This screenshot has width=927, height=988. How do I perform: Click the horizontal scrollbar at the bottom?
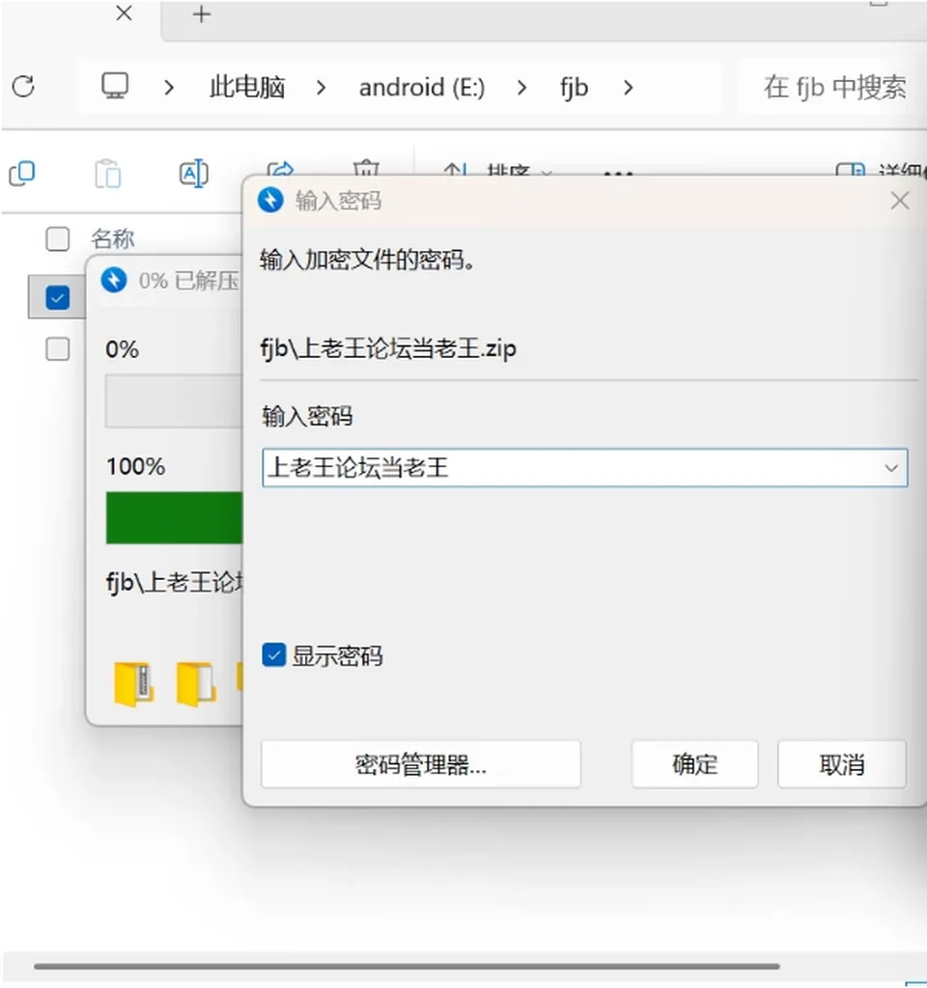(x=407, y=966)
